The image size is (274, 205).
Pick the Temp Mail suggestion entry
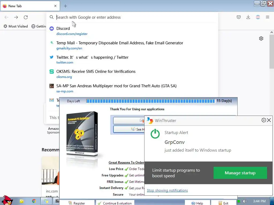point(132,45)
